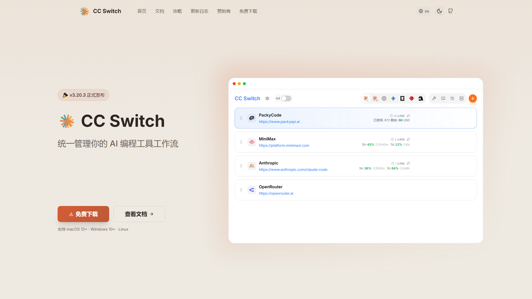Open the anthropic.com/claude-code link
The height and width of the screenshot is (299, 532).
click(x=293, y=170)
